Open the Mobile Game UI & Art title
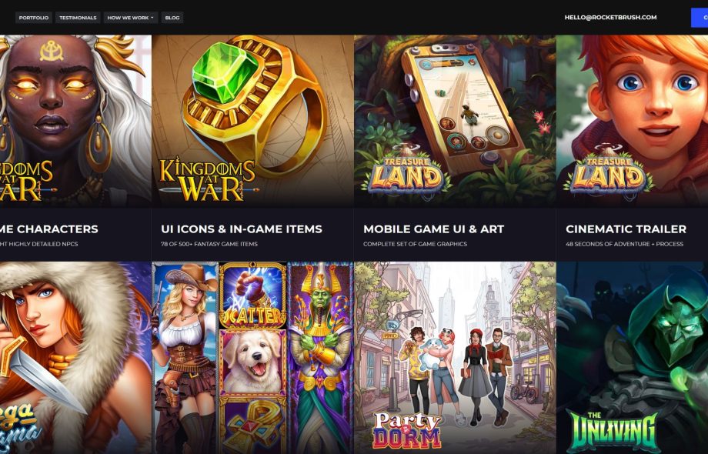The width and height of the screenshot is (708, 454). (x=433, y=229)
